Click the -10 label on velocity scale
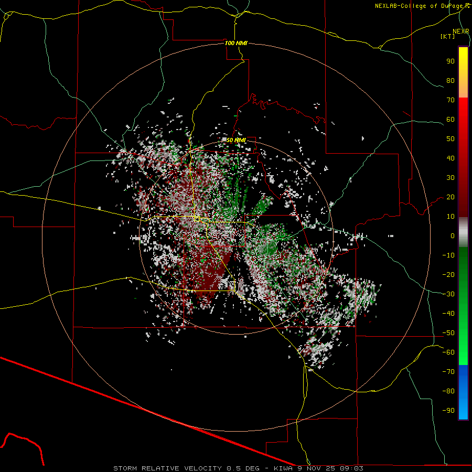 448,255
